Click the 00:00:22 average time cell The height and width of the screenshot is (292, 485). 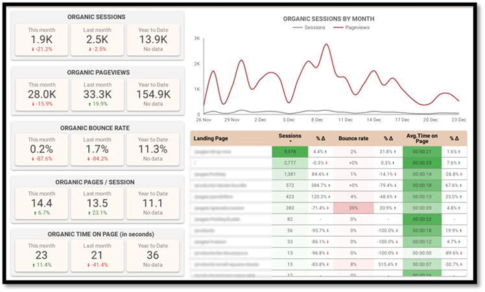[x=421, y=219]
